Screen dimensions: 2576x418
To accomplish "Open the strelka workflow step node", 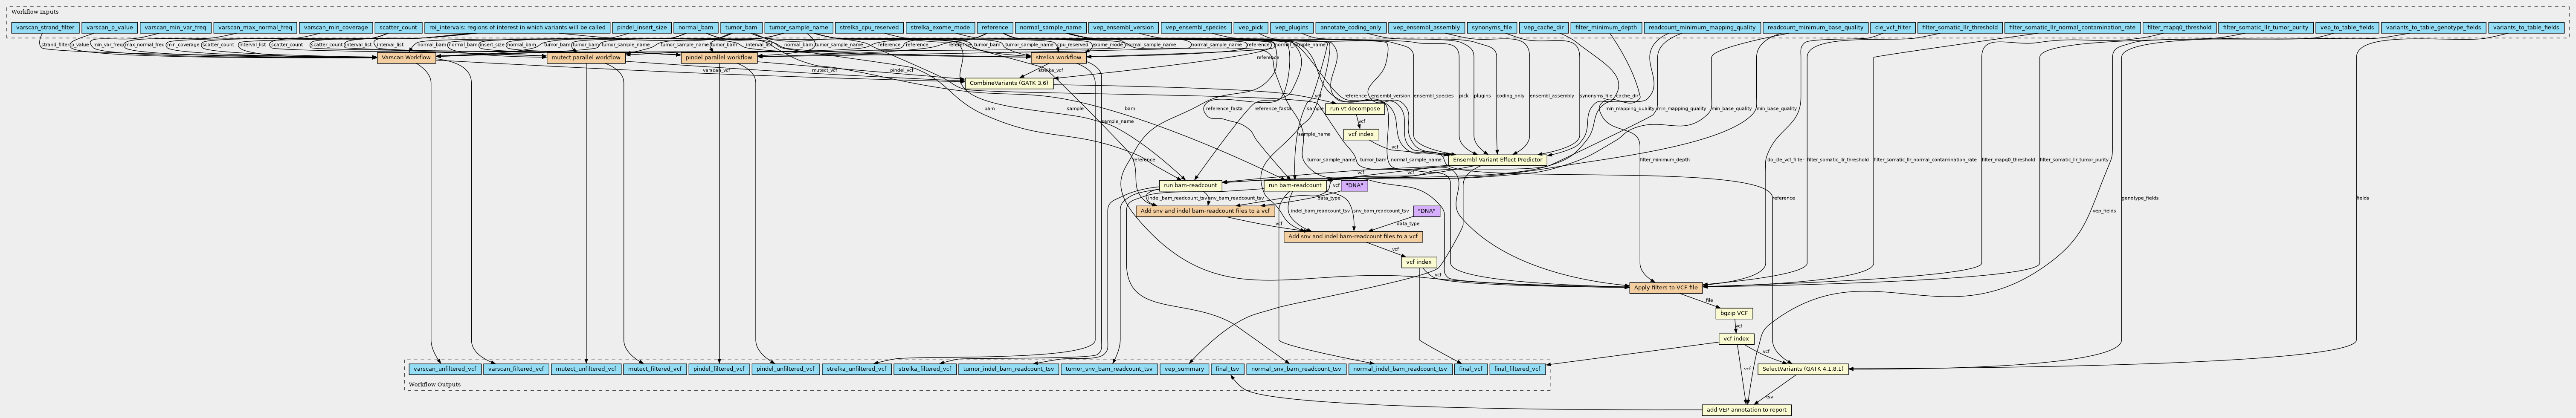I will (1058, 58).
